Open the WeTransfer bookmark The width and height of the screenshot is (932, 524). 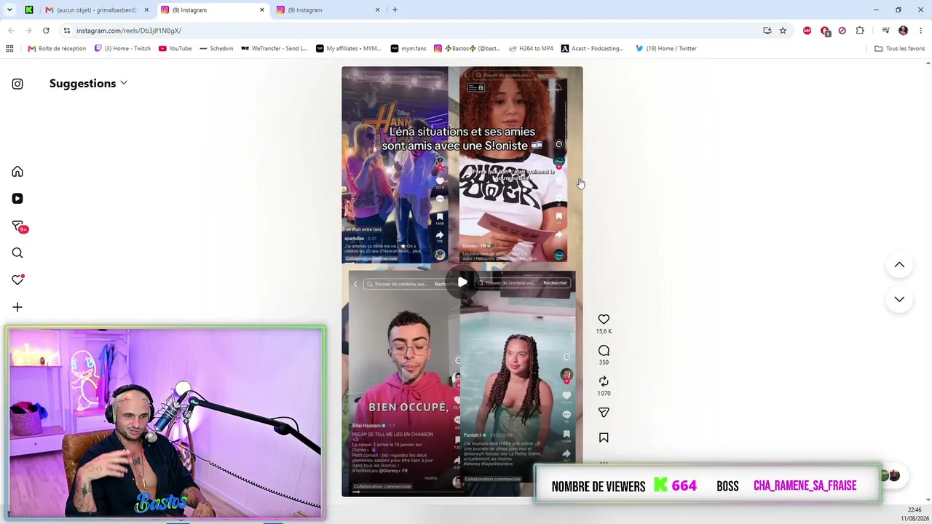(x=274, y=49)
